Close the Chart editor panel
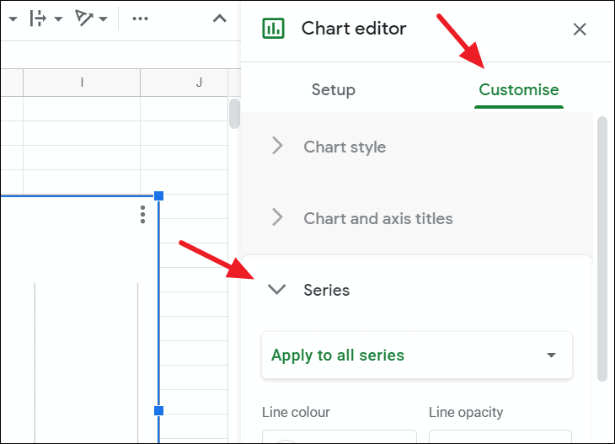 click(x=580, y=29)
